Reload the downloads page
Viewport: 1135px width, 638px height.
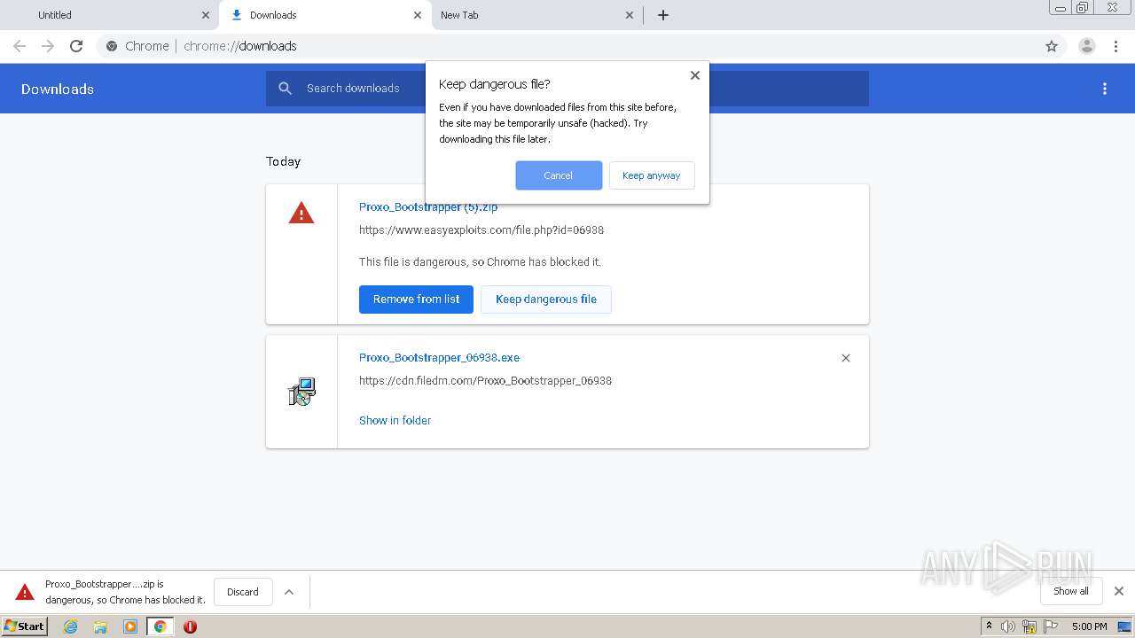tap(76, 46)
